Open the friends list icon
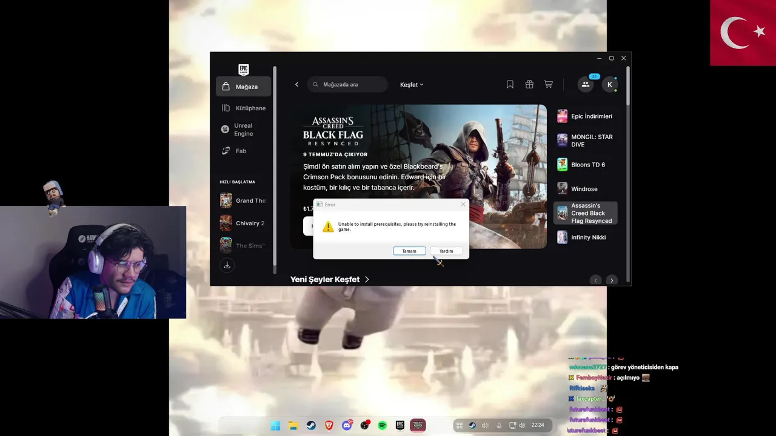Viewport: 776px width, 436px height. [x=586, y=85]
